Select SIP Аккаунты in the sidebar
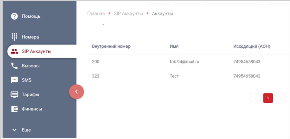290x139 pixels. [42, 51]
